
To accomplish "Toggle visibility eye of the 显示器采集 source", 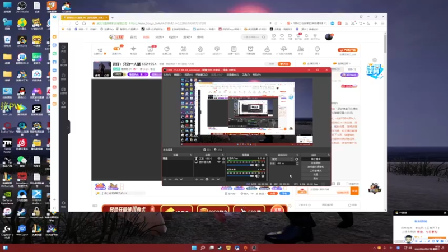I will pos(219,162).
